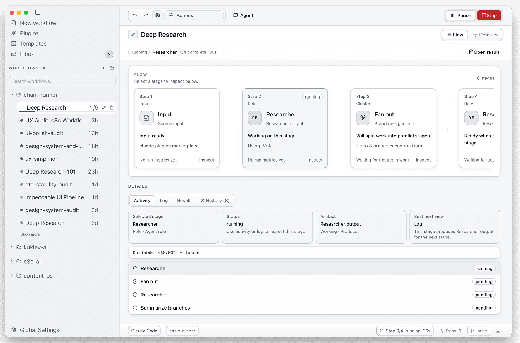
Task: Click the Fan out branch icon in Step 3
Action: [x=363, y=118]
